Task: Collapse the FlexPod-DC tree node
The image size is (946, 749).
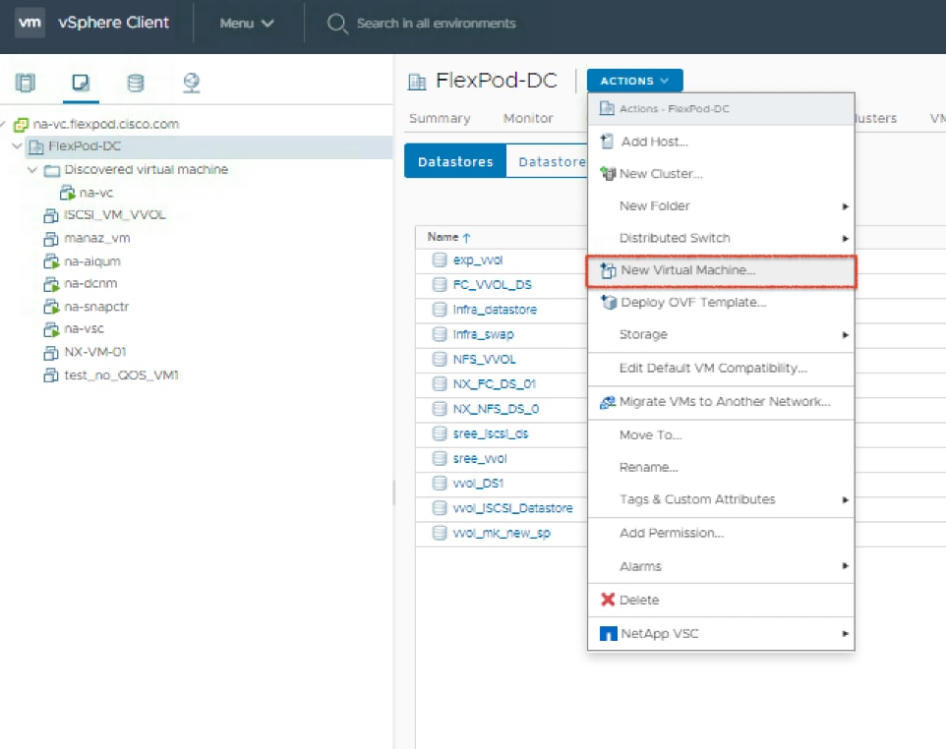Action: (17, 145)
